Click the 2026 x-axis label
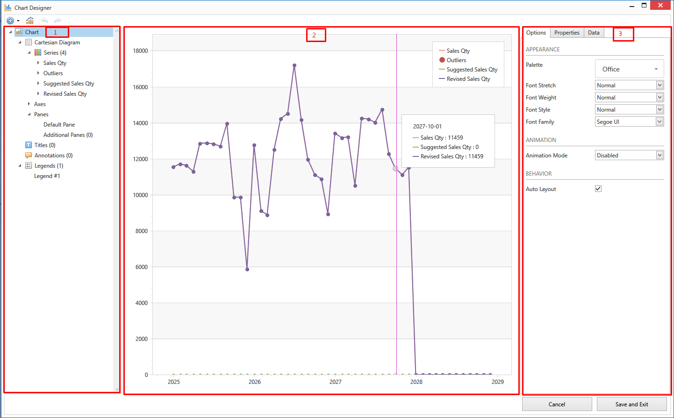The height and width of the screenshot is (418, 674). tap(255, 382)
